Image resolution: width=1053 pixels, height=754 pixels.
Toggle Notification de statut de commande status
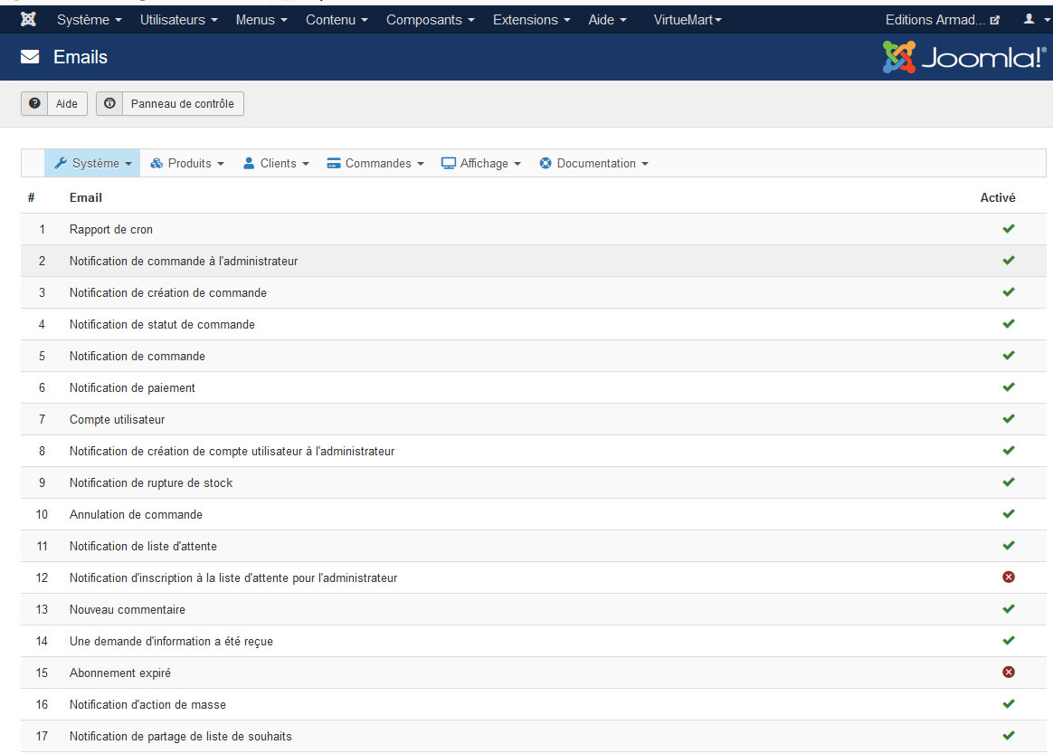(x=1008, y=324)
